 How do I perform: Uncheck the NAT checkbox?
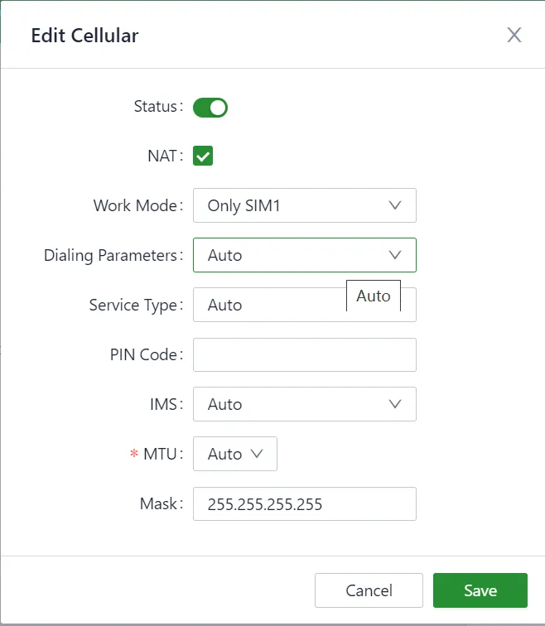[203, 156]
